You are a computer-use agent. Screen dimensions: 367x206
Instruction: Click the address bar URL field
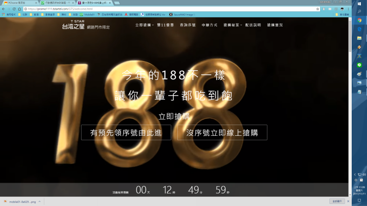171,9
